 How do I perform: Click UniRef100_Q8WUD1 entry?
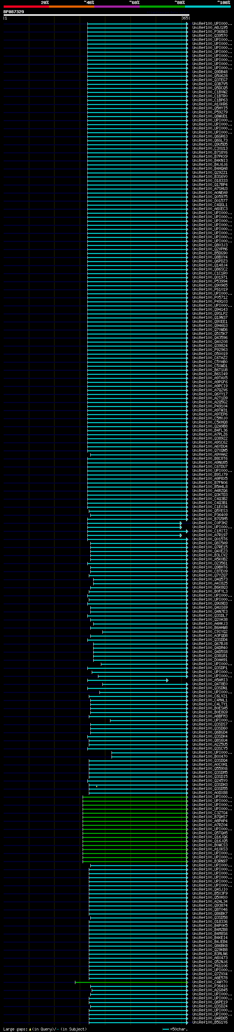tap(210, 116)
